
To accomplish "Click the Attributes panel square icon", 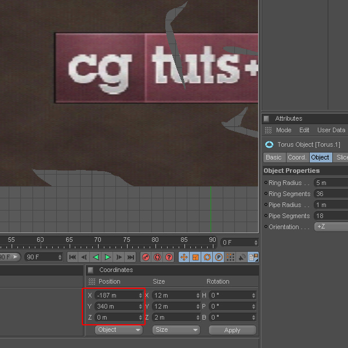I will coord(266,119).
